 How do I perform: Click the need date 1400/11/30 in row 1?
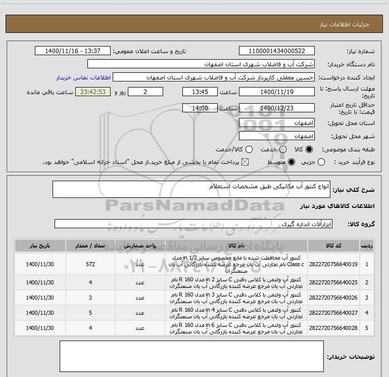click(x=40, y=264)
